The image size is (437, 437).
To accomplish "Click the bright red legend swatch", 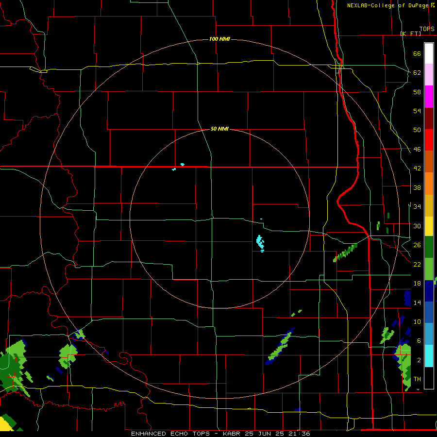I will point(429,140).
